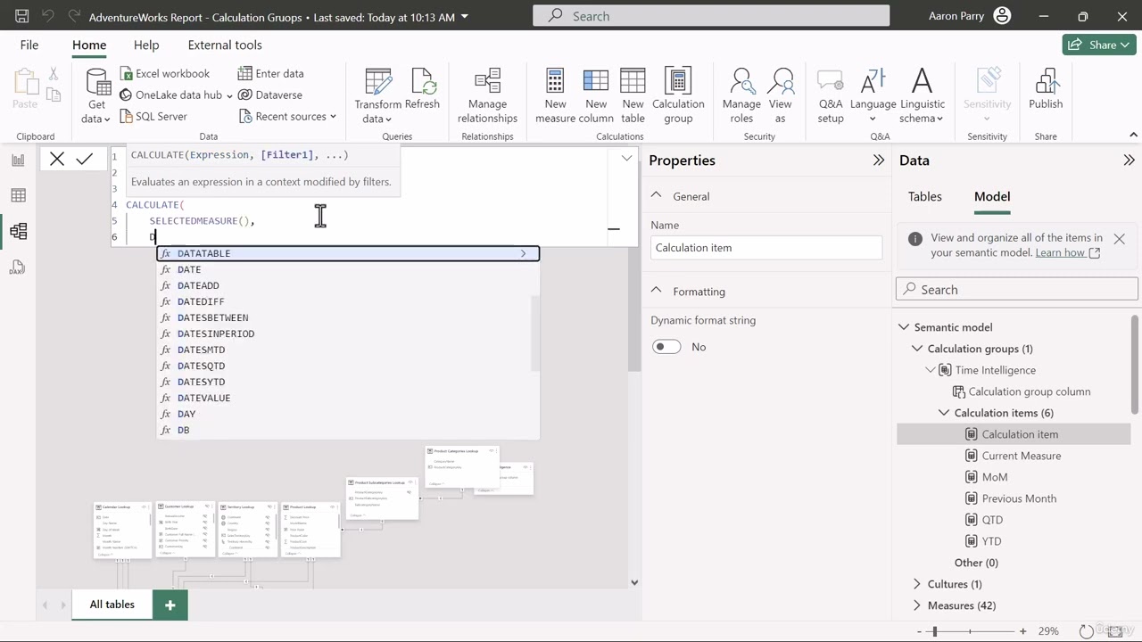Click the Redo arrow icon
The height and width of the screenshot is (642, 1142).
[x=74, y=16]
